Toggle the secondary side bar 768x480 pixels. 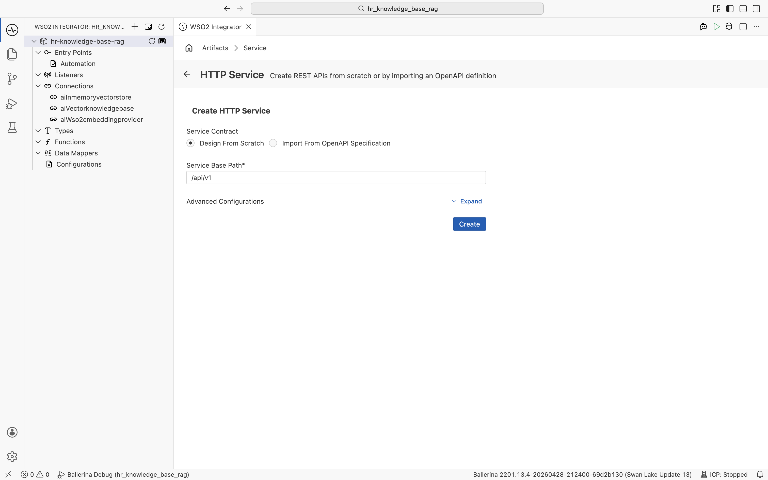(x=756, y=9)
